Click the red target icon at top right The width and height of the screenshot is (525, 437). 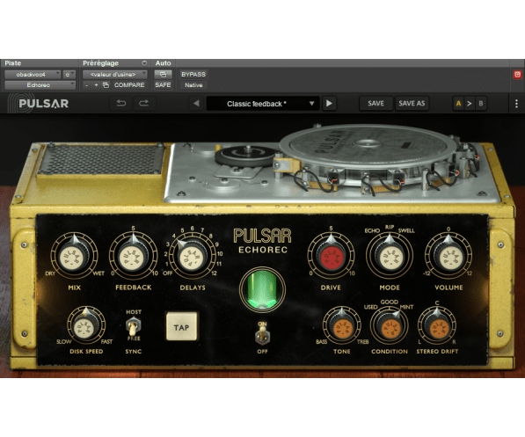point(518,75)
